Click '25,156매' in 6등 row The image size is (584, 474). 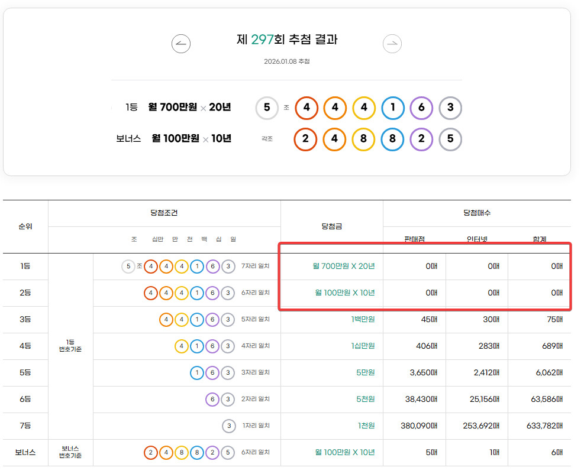pos(485,399)
